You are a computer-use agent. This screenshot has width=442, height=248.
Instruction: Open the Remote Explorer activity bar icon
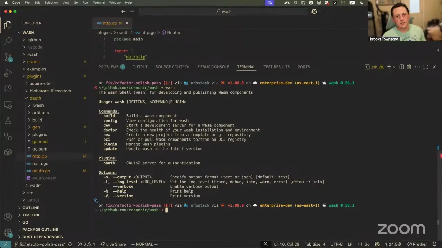coord(8,104)
